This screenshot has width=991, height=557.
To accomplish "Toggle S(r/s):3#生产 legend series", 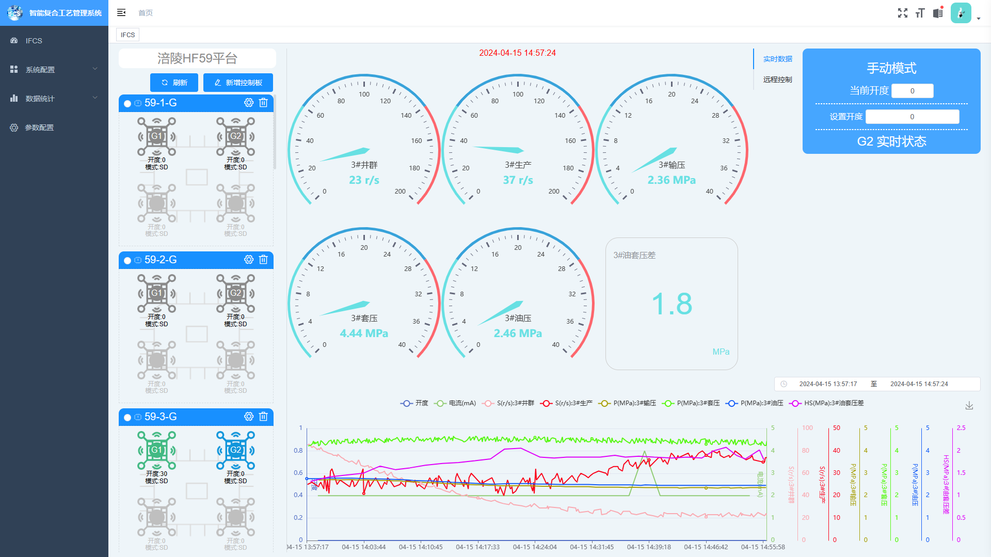I will tap(566, 403).
